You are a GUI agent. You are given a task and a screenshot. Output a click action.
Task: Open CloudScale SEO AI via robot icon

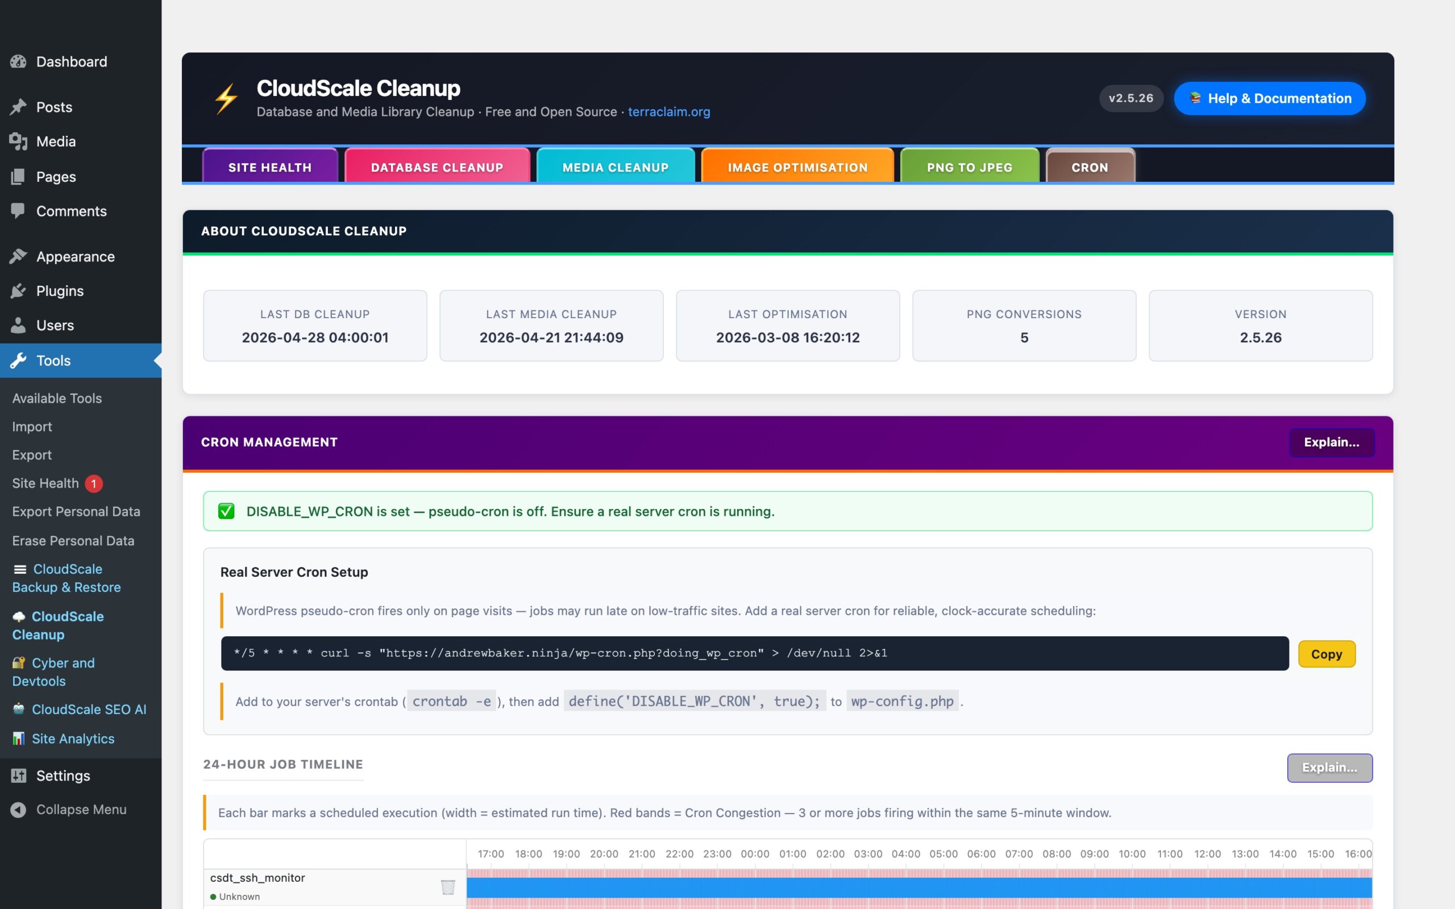pos(20,710)
